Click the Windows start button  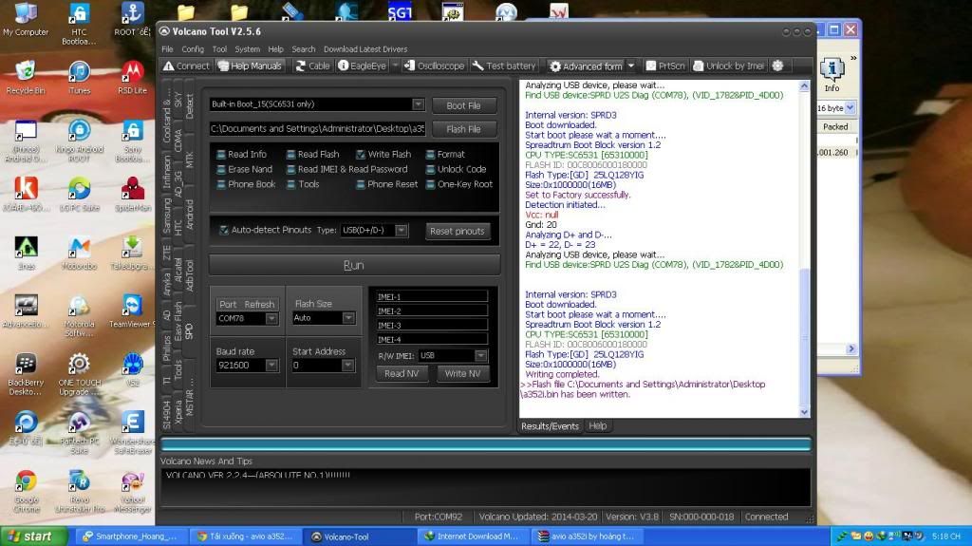point(34,537)
